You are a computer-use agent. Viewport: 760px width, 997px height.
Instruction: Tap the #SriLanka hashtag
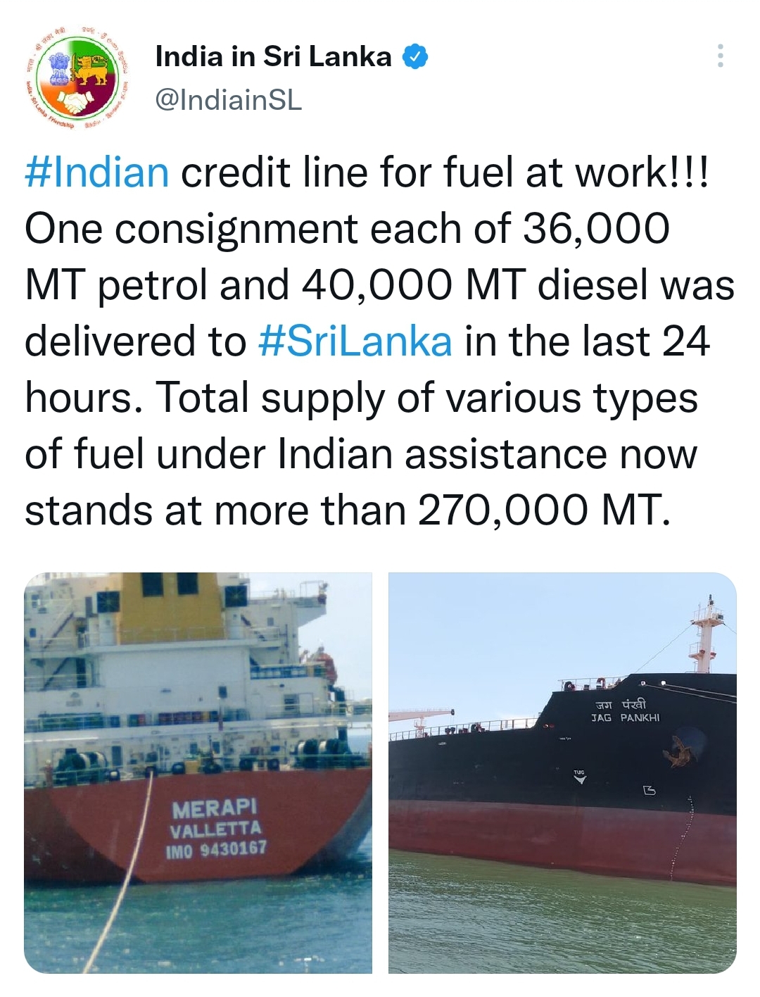(x=355, y=341)
